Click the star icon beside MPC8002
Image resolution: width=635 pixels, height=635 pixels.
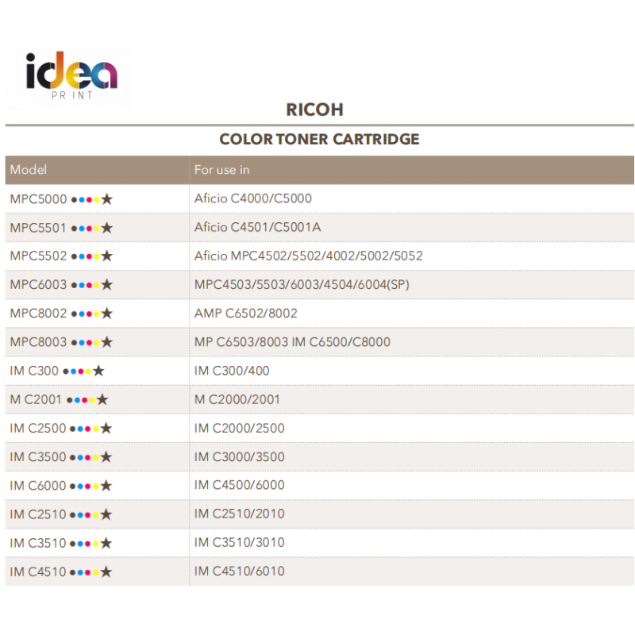click(107, 314)
